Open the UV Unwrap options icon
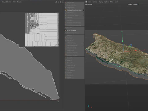Screen dimensions: 148x111 (83, 13)
